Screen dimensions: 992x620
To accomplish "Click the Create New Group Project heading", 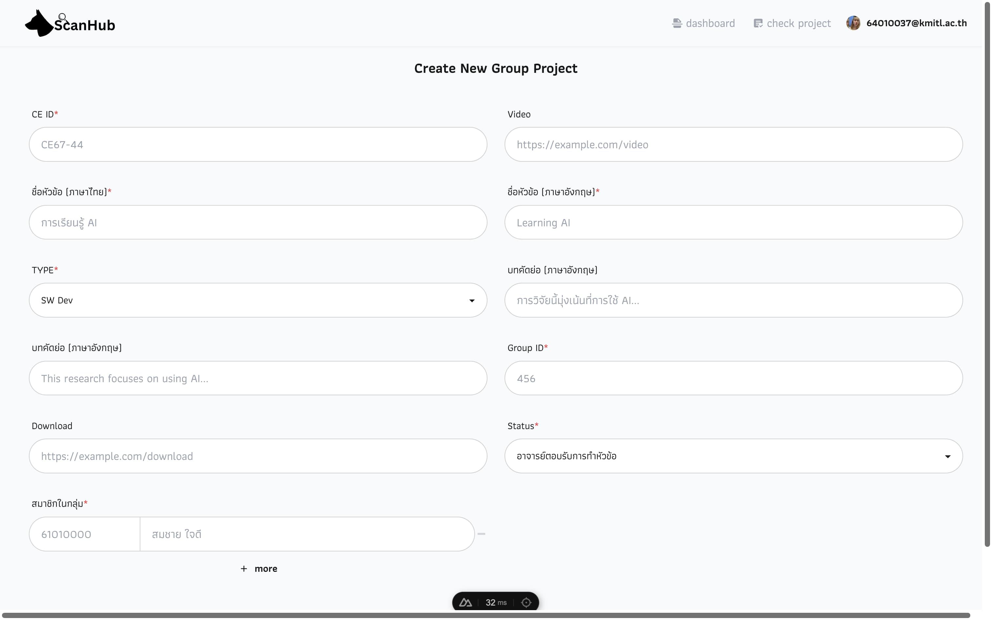I will coord(496,68).
